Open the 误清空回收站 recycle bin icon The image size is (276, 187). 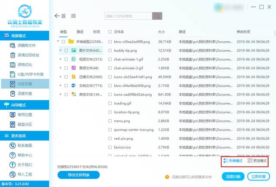click(x=13, y=55)
